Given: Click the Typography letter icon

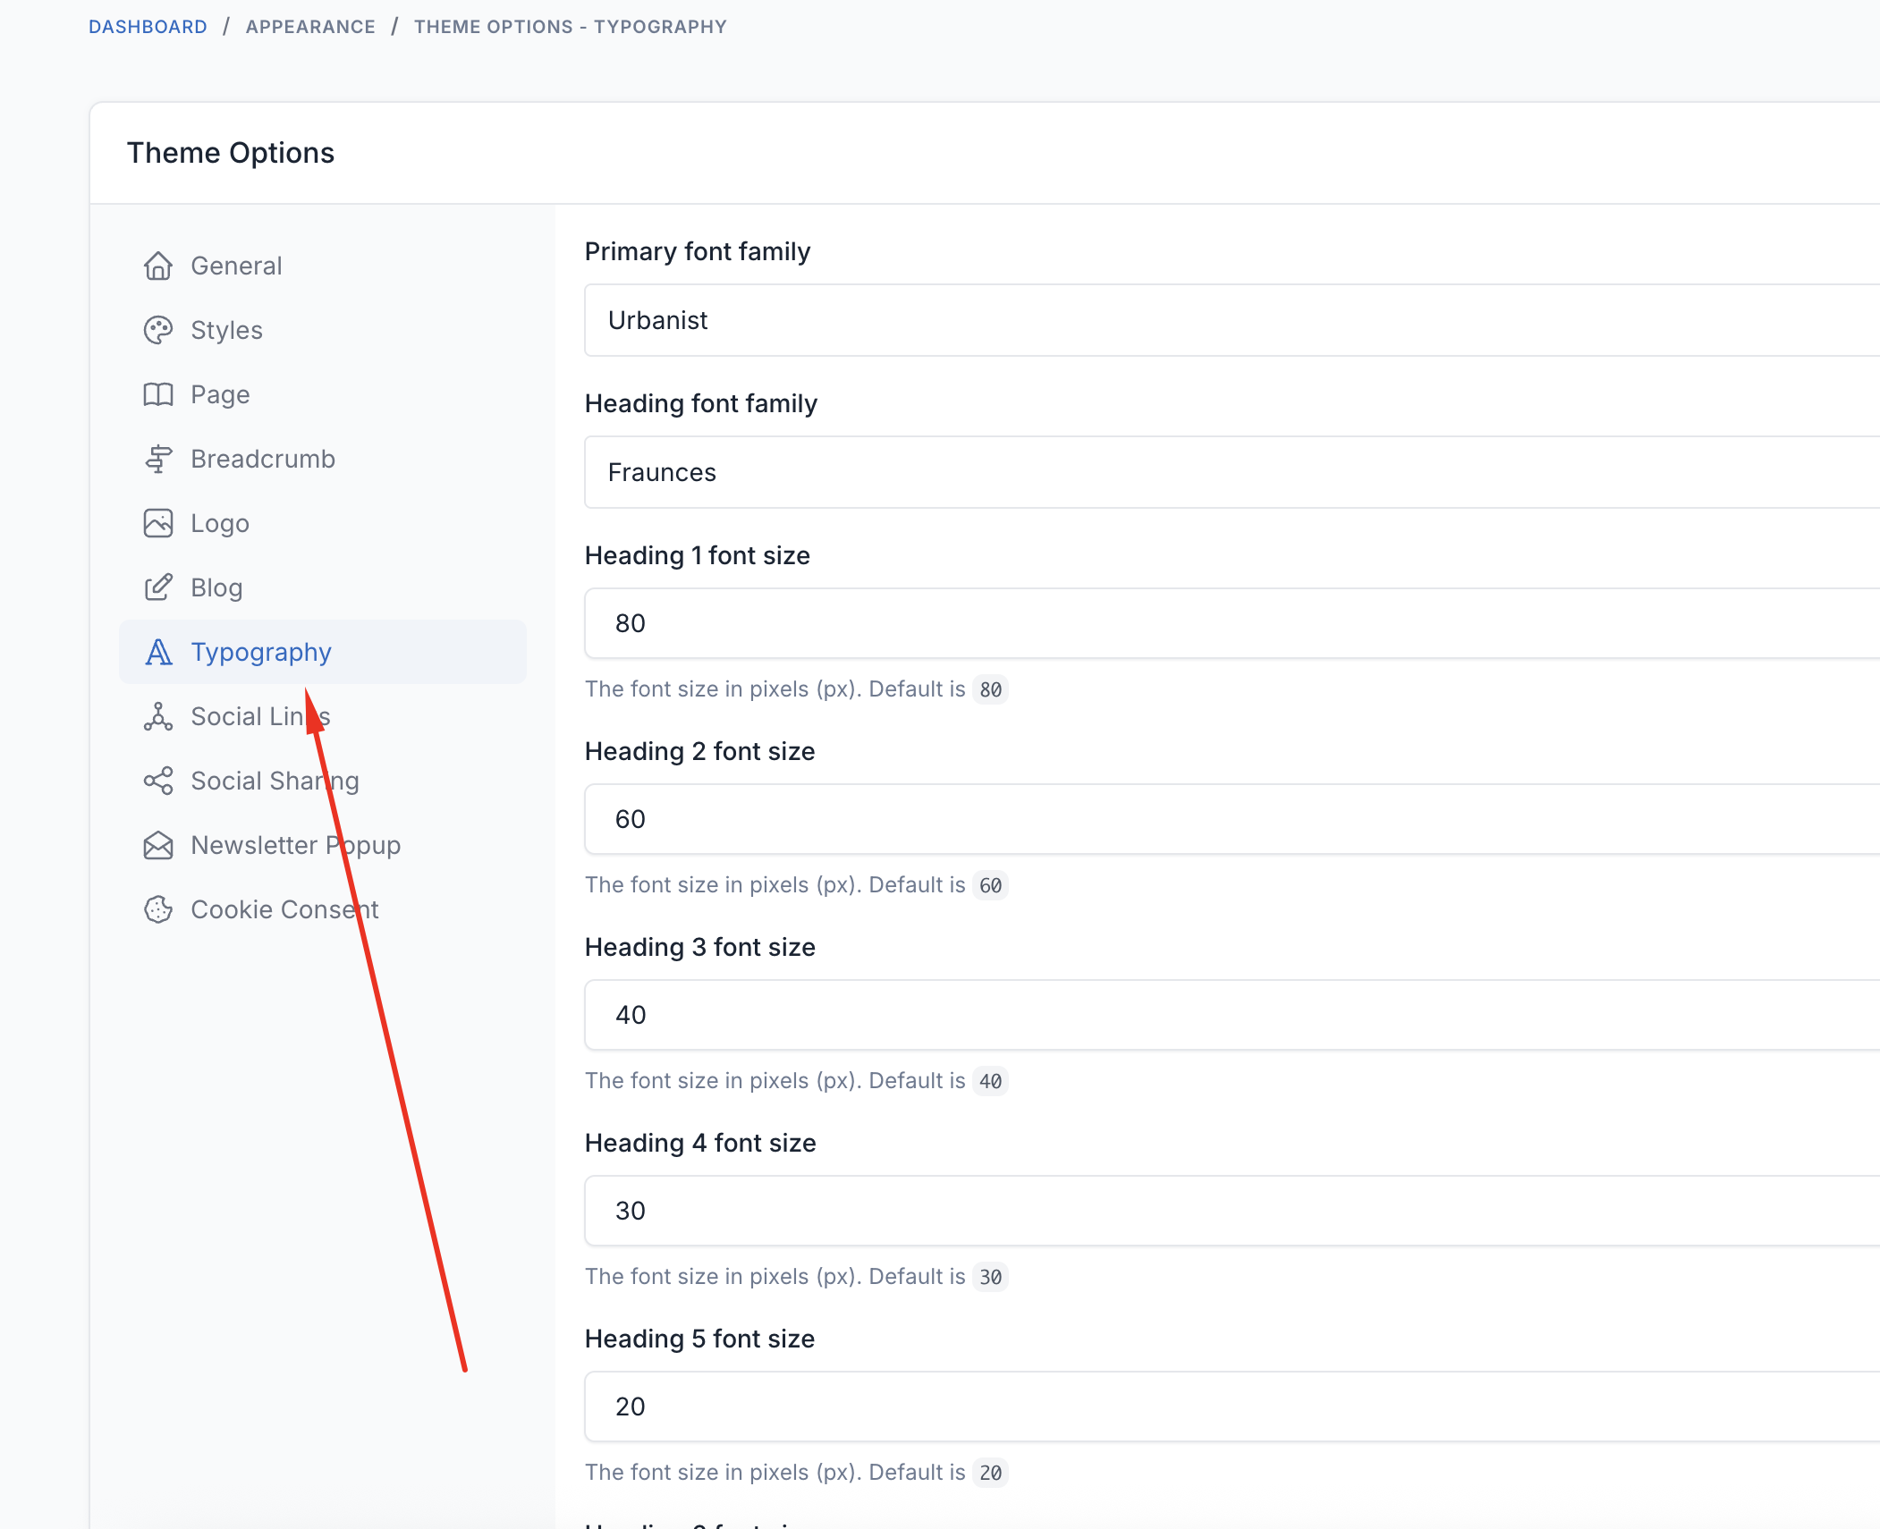Looking at the screenshot, I should [158, 652].
